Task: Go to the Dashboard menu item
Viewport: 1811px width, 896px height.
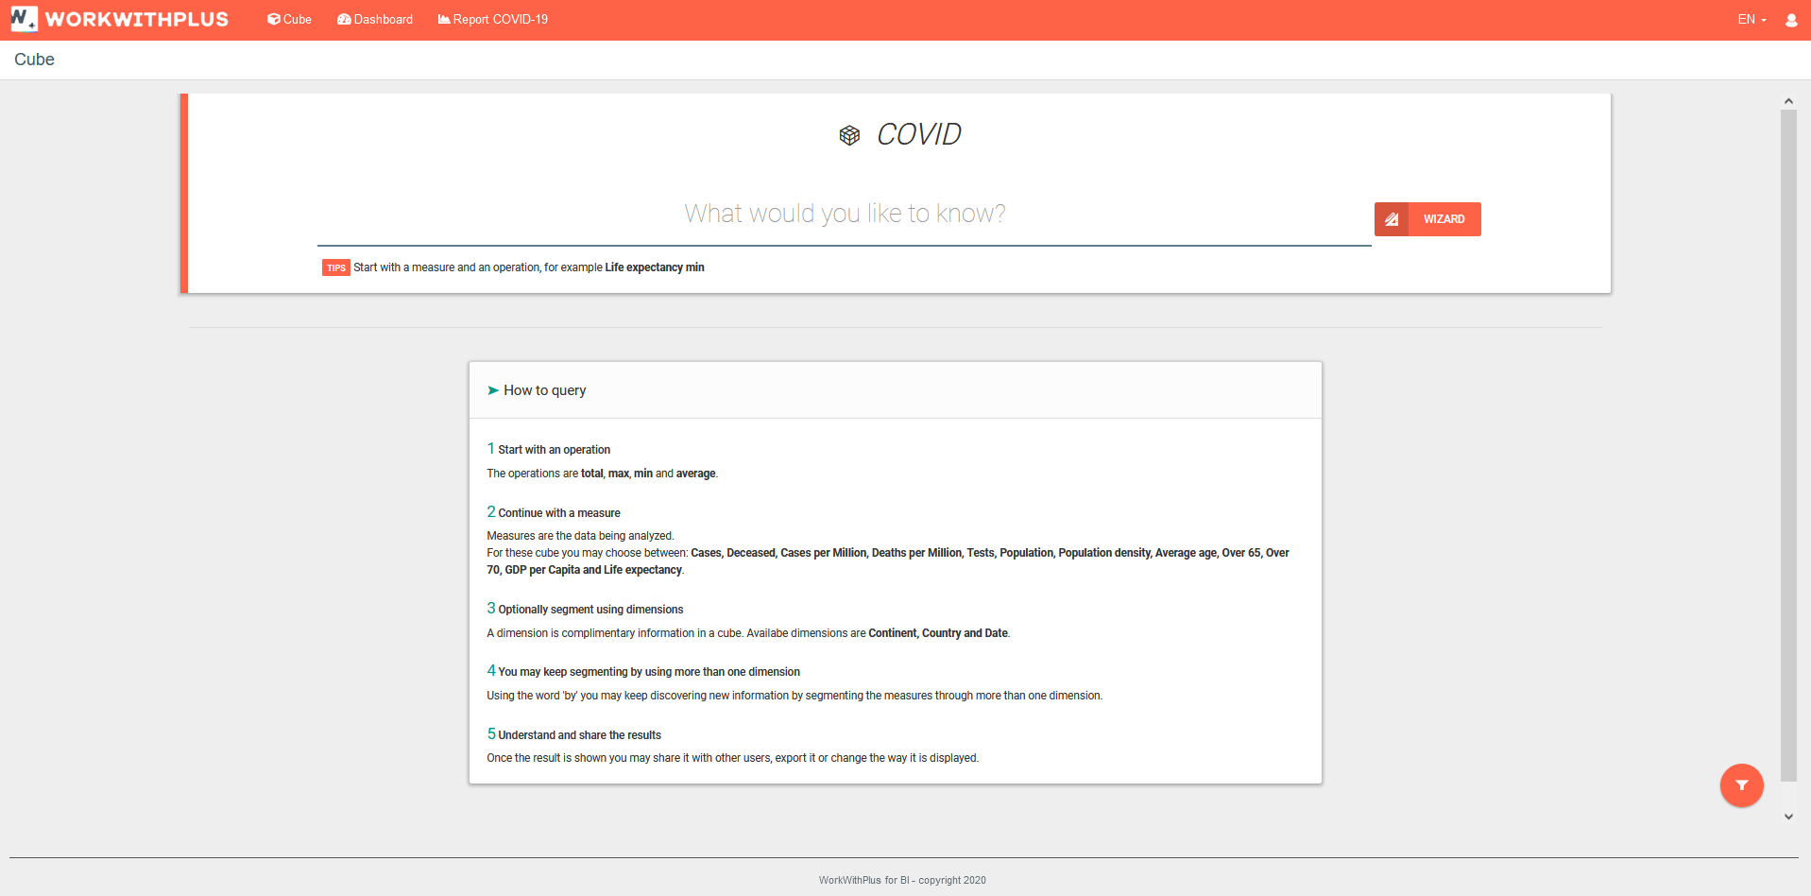Action: point(375,20)
